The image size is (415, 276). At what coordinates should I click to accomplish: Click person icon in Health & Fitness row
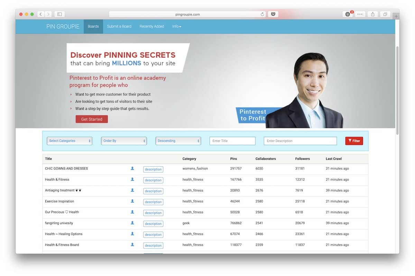[132, 179]
